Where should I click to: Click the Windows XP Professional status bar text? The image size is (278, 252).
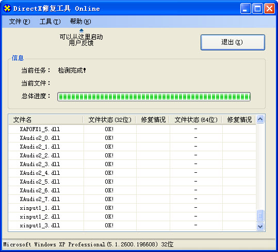coord(88,244)
